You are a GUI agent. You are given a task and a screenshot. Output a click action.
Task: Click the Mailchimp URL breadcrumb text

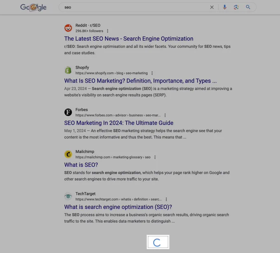point(113,157)
